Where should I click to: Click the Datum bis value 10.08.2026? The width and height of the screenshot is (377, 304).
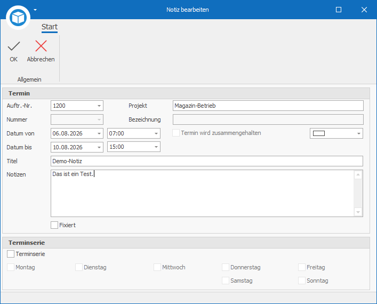coord(68,147)
